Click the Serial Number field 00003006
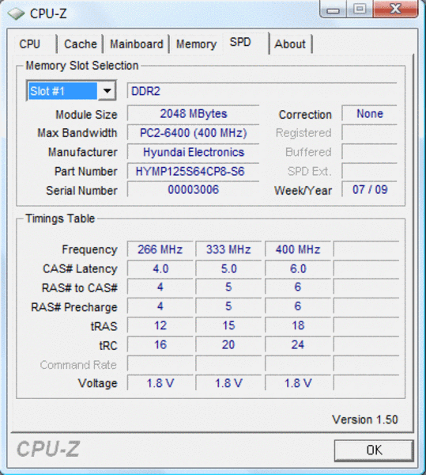The image size is (426, 475). (193, 190)
